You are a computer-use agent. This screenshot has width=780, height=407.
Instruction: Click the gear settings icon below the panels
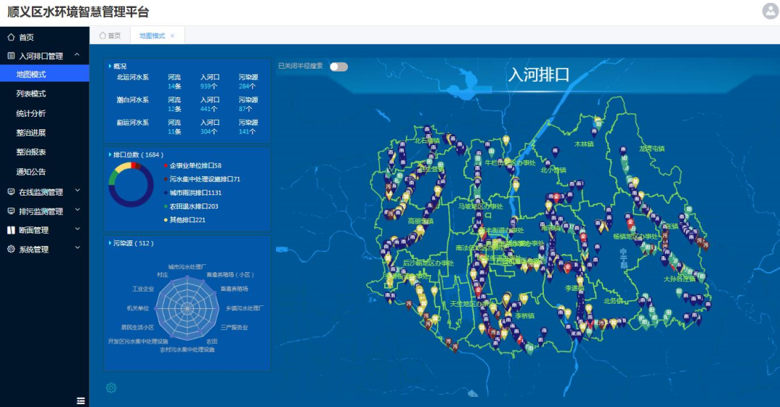click(x=111, y=388)
